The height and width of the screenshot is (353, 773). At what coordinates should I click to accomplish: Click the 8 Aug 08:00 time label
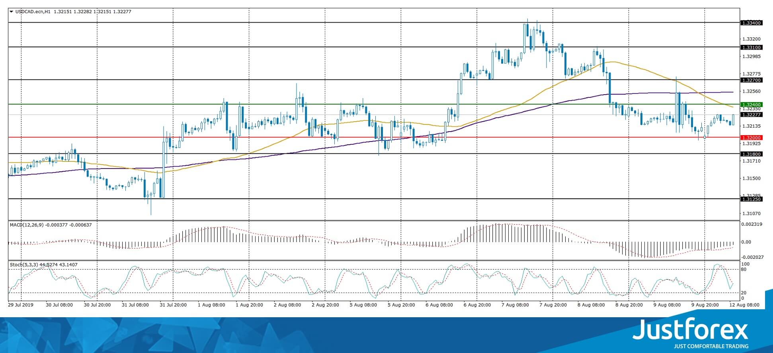[591, 305]
